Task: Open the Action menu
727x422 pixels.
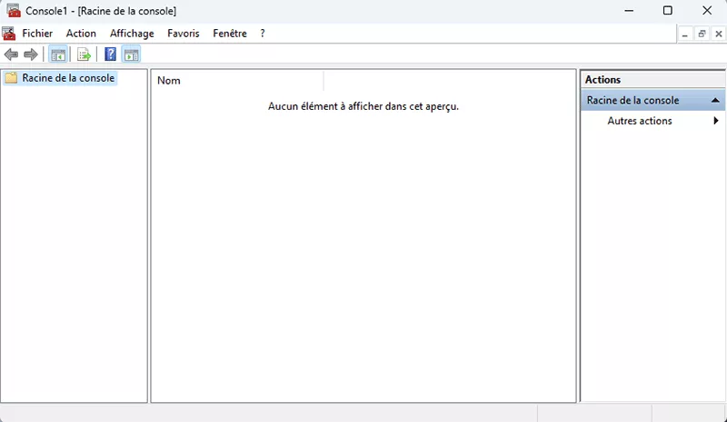Action: [x=81, y=34]
